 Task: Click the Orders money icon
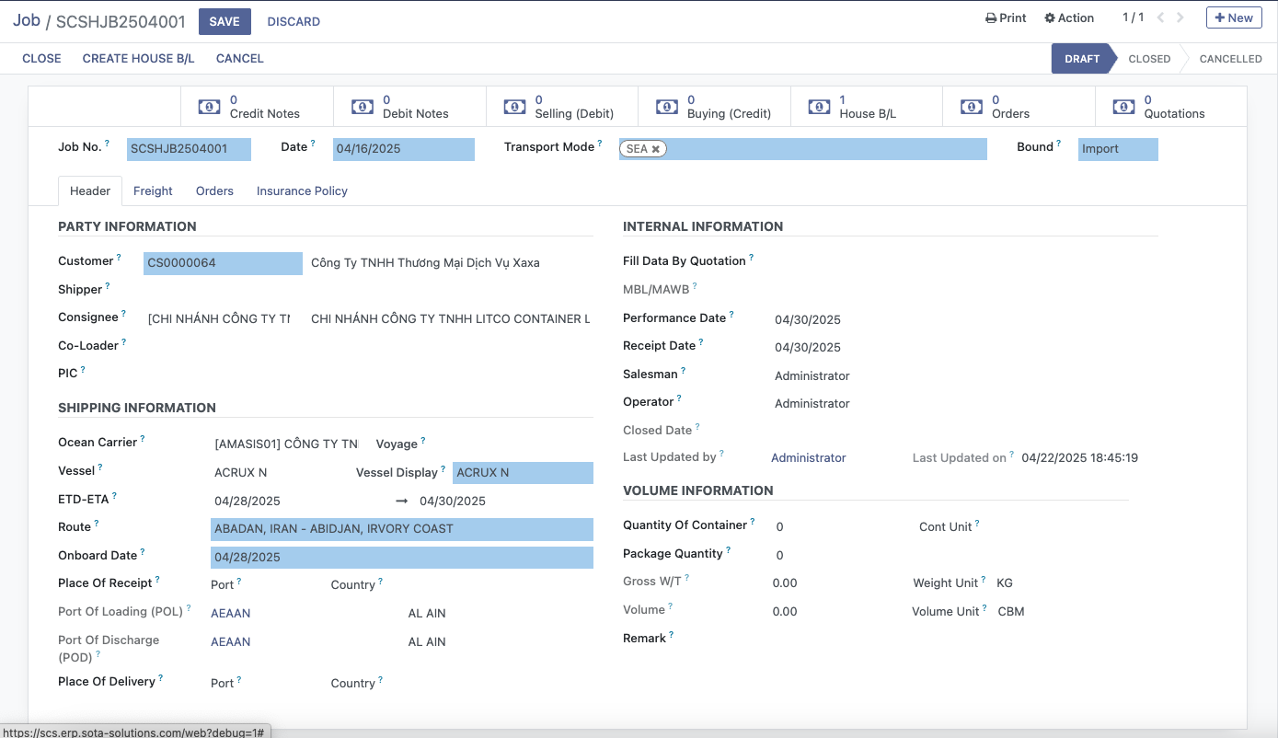click(x=972, y=107)
